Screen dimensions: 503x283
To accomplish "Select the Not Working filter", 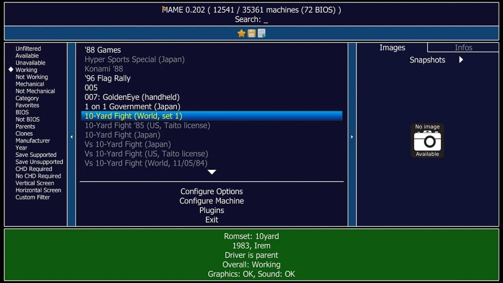I will pos(32,77).
